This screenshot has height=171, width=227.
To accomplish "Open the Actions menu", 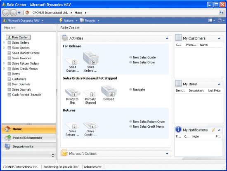I will [x=68, y=21].
